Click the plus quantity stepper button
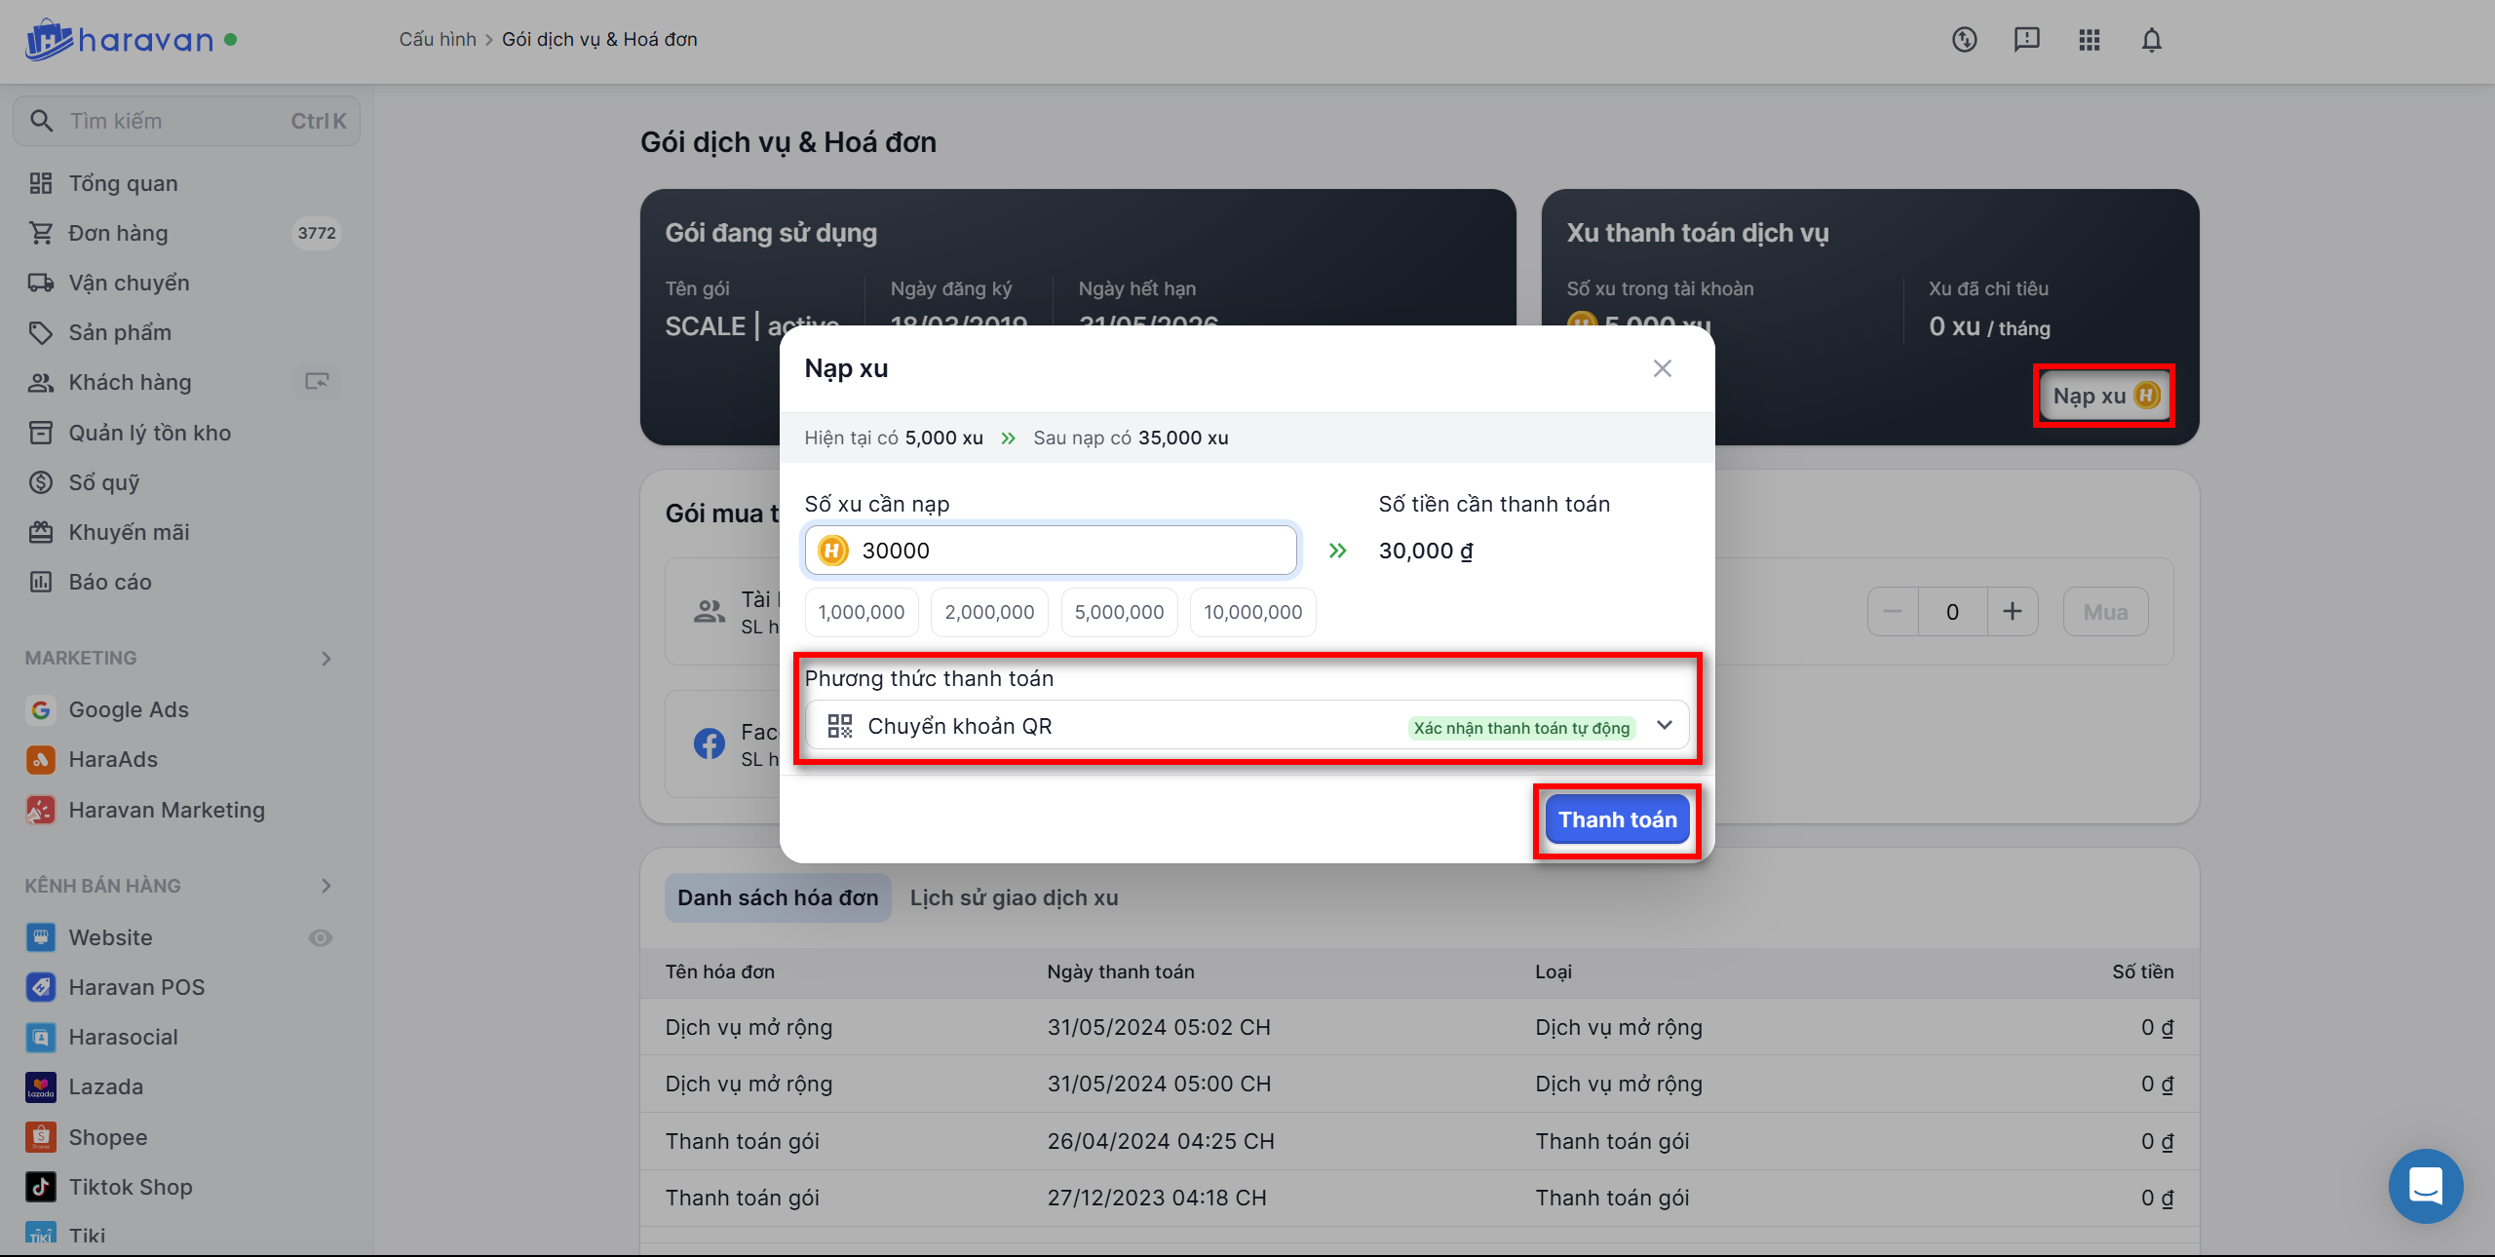This screenshot has height=1257, width=2495. tap(2012, 612)
